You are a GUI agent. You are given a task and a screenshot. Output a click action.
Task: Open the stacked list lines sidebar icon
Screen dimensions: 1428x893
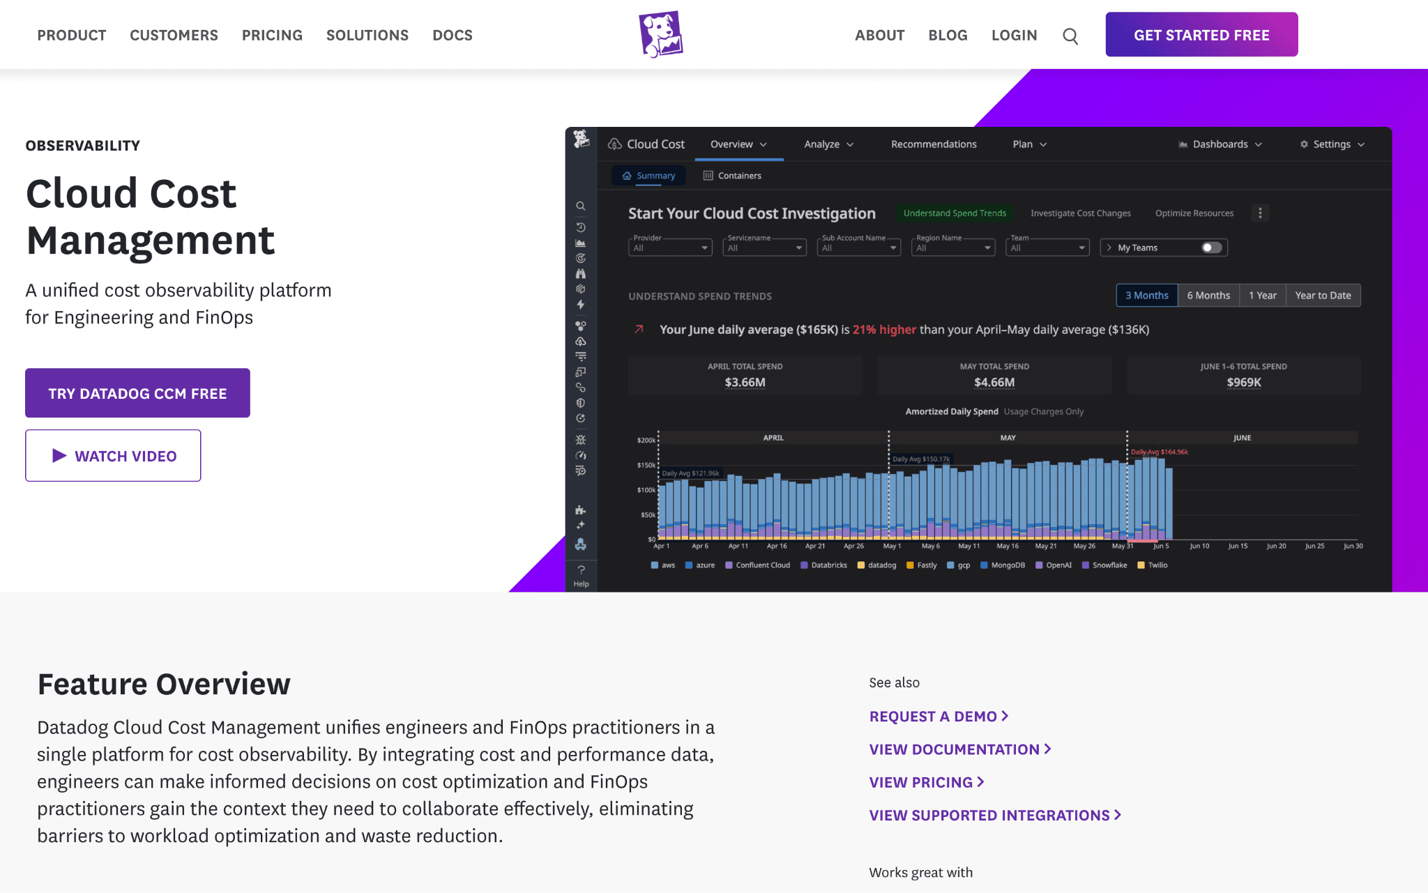[x=580, y=356]
